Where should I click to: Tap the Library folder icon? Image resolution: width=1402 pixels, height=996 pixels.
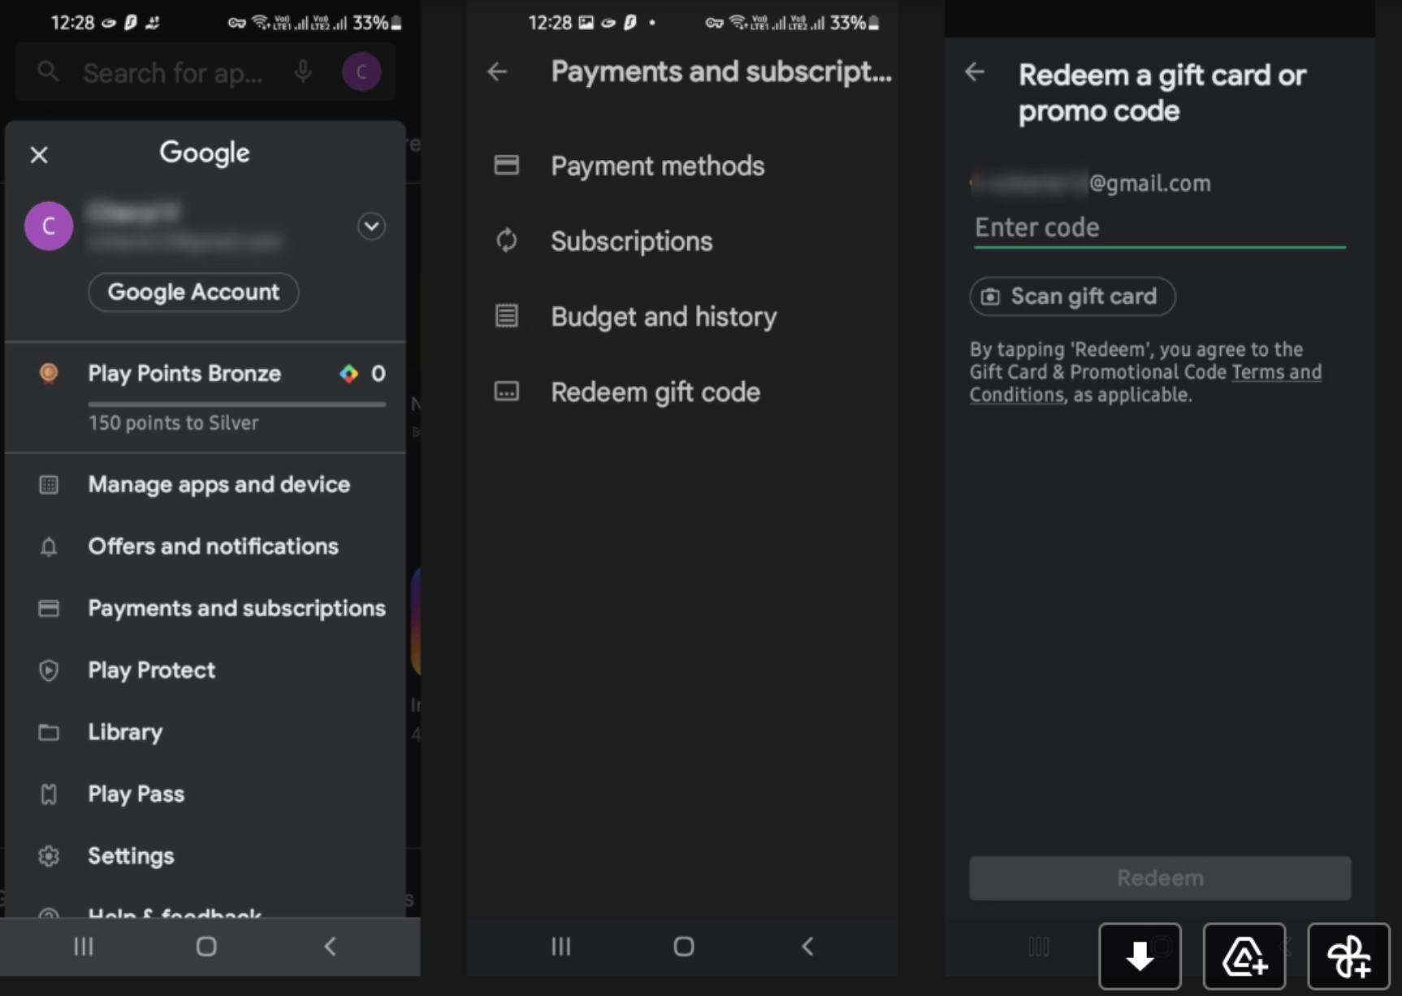point(49,733)
